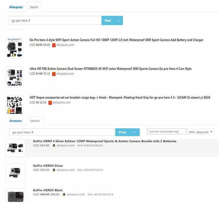The width and height of the screenshot is (219, 203).
Task: Click the Amazon icon beside USD 305.00
Action: pos(54,170)
